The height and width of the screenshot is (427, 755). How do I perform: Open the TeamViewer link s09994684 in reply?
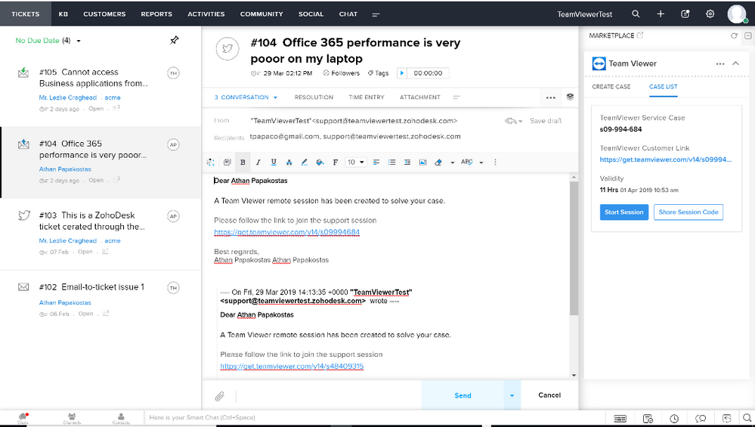coord(287,232)
